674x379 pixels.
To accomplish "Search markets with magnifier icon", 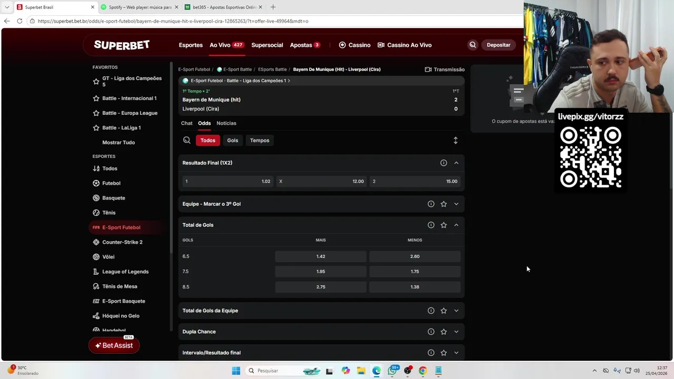I will [186, 141].
